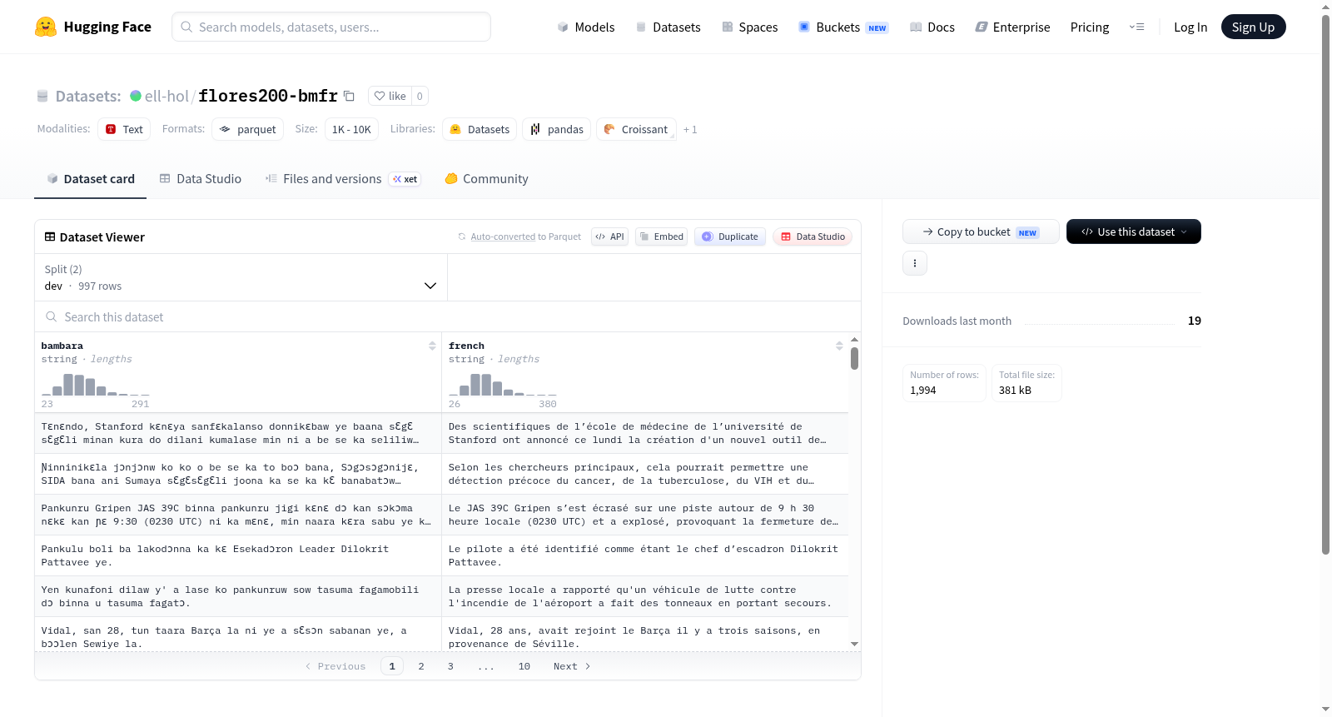Viewport: 1332px width, 717px height.
Task: Go to the Pricing page
Action: pyautogui.click(x=1090, y=27)
